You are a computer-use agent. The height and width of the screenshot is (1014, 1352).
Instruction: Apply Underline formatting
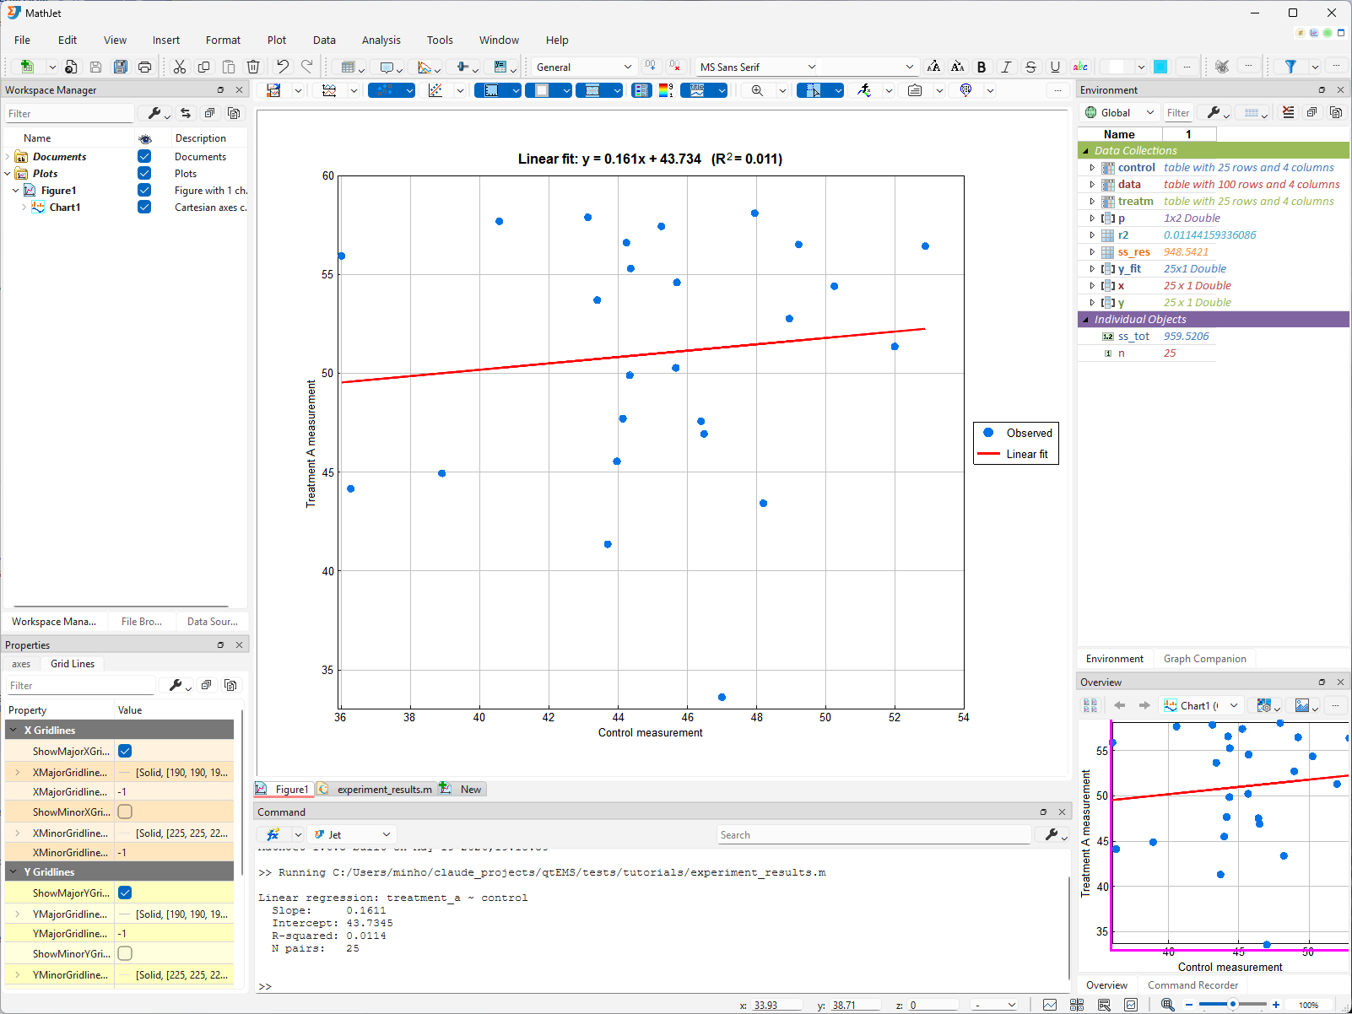tap(1055, 67)
